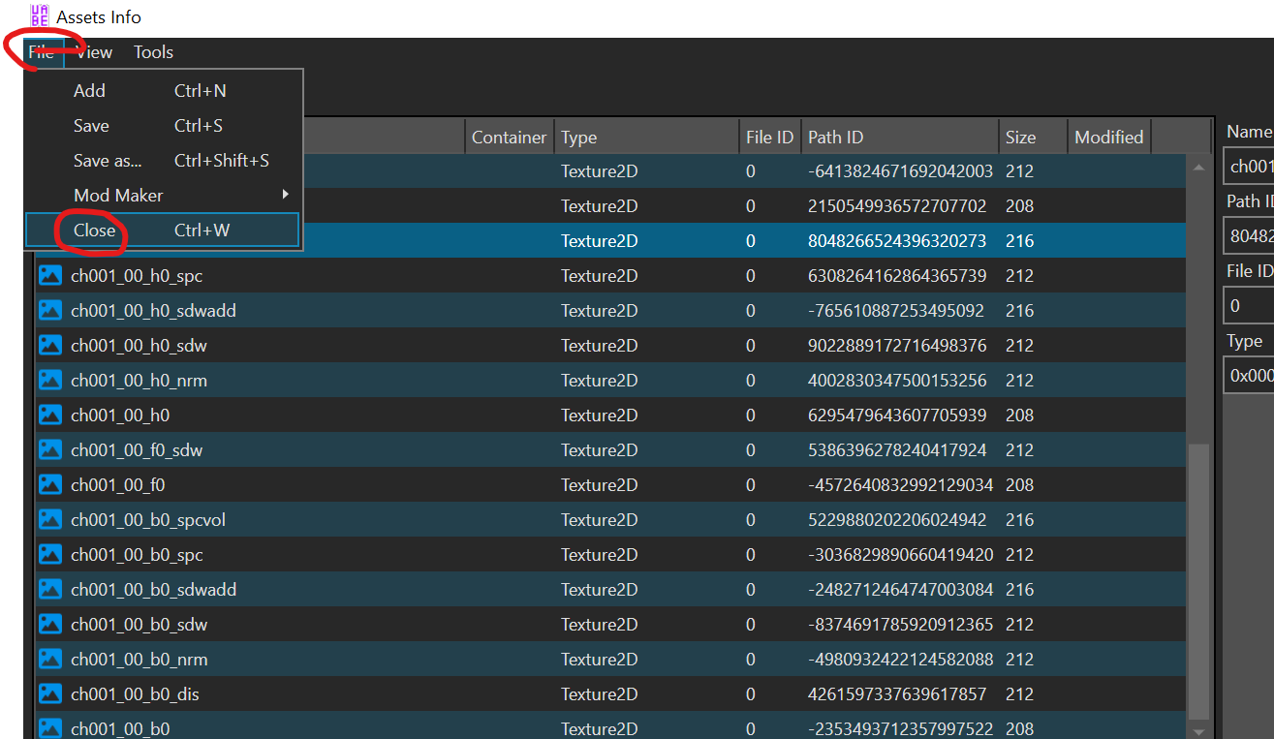Choose Save from the File menu
The height and width of the screenshot is (739, 1274).
pos(163,126)
